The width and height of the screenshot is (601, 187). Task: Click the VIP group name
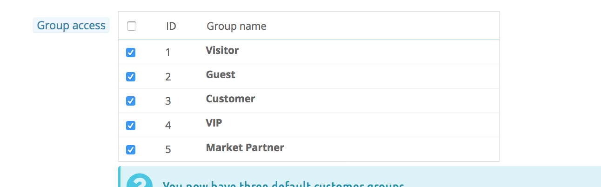(x=214, y=123)
